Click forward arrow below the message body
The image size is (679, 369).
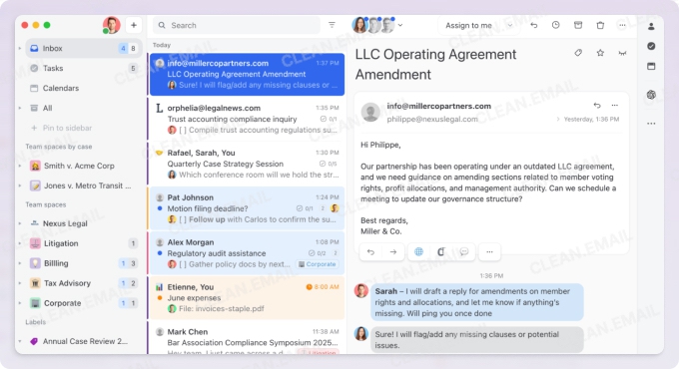393,251
